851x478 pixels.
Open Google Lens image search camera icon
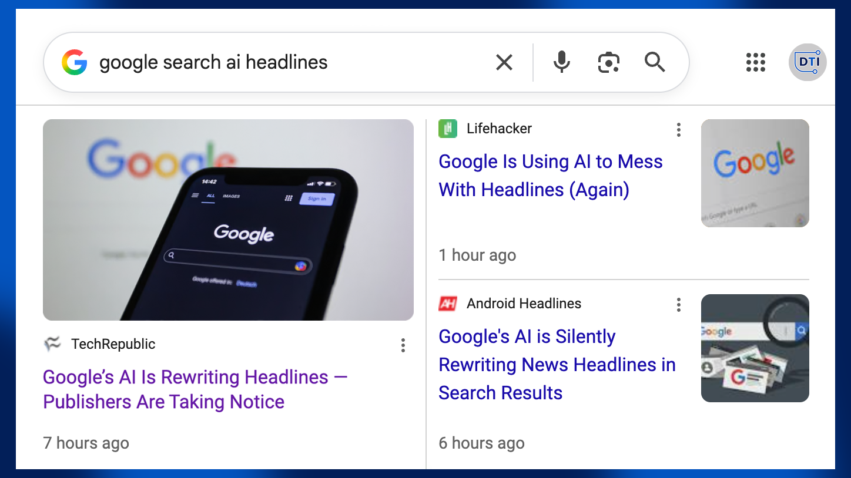(x=609, y=62)
